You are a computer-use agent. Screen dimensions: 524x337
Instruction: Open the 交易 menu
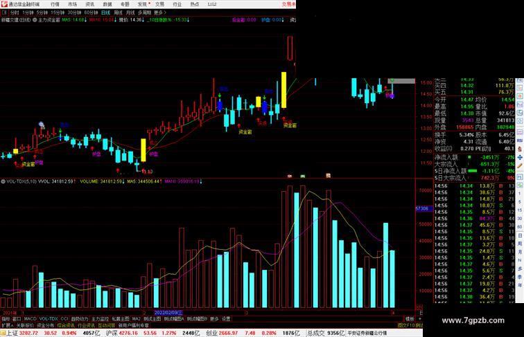click(x=159, y=4)
